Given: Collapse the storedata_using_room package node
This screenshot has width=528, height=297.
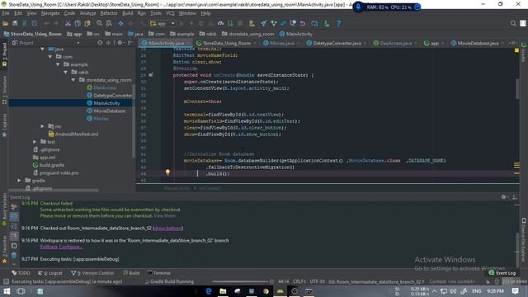Looking at the screenshot, I should click(x=73, y=80).
